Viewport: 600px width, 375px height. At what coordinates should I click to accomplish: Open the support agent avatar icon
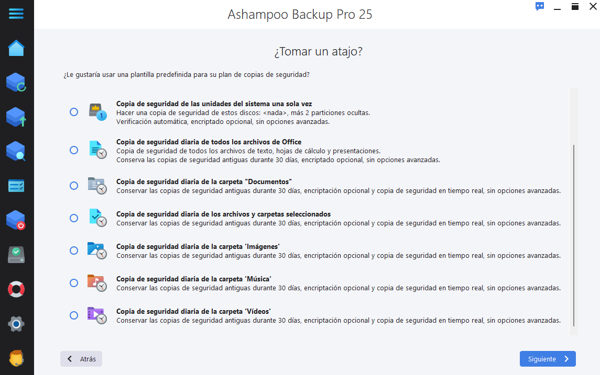pyautogui.click(x=16, y=358)
